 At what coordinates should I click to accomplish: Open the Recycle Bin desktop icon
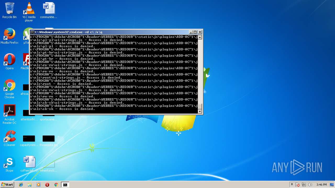click(9, 10)
